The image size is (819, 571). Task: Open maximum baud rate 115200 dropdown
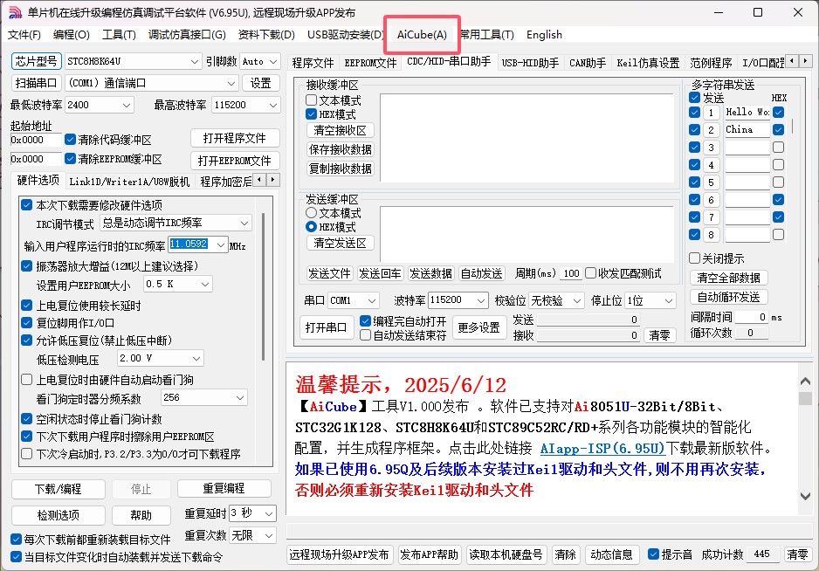(x=273, y=105)
